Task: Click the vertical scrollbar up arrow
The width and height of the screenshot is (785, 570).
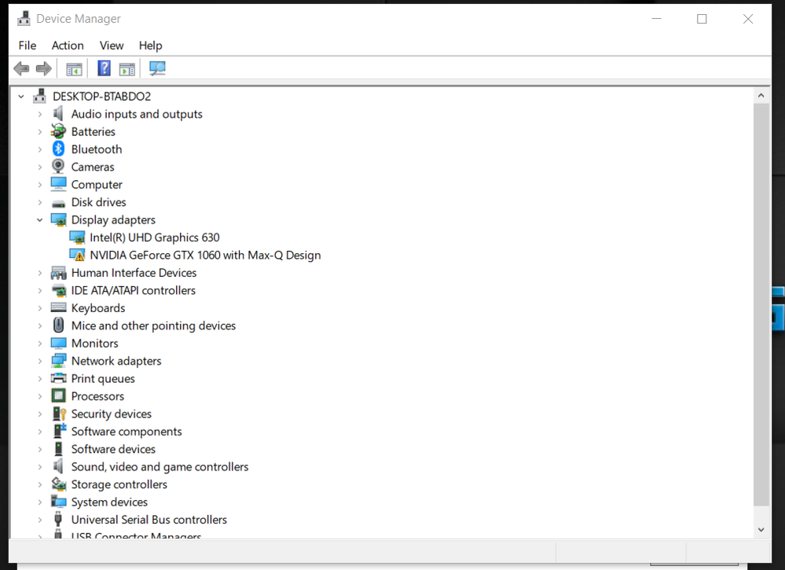Action: [x=761, y=95]
